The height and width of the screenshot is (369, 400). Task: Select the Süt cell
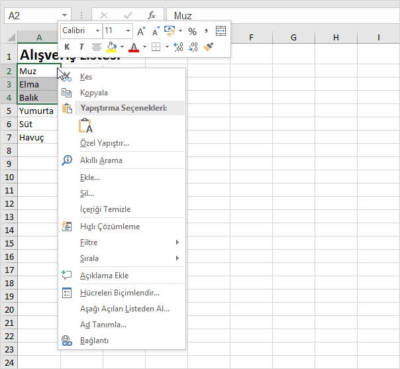tap(38, 125)
